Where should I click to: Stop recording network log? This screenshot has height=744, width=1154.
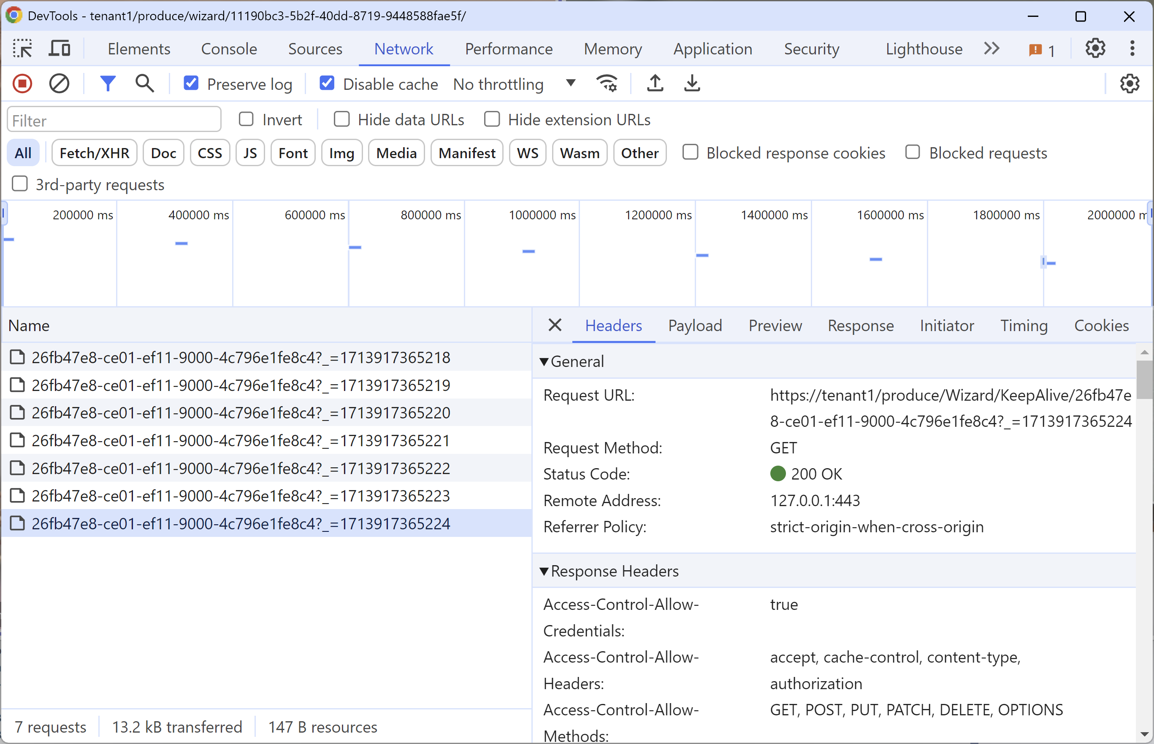[x=22, y=84]
